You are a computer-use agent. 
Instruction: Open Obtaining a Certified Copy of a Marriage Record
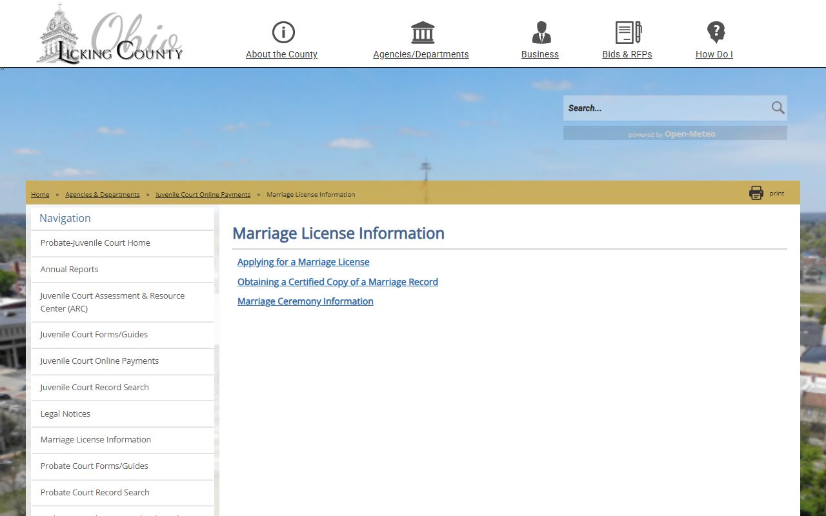pyautogui.click(x=337, y=282)
